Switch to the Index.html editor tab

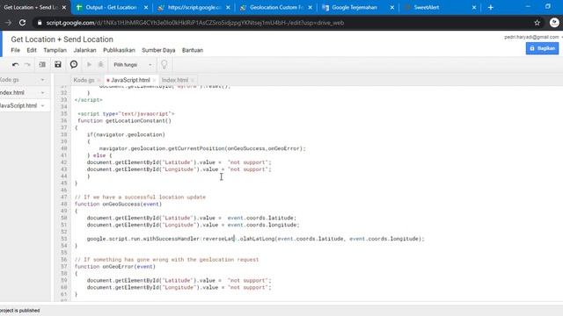175,80
